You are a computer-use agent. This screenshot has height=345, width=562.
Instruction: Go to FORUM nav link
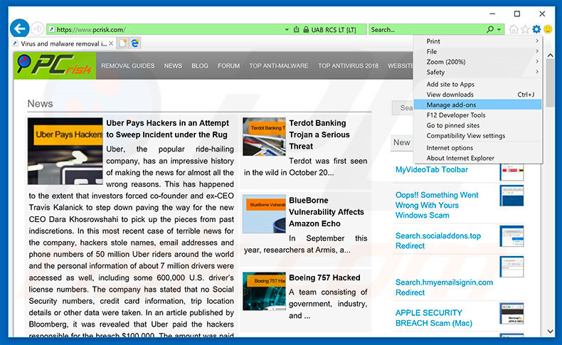228,66
